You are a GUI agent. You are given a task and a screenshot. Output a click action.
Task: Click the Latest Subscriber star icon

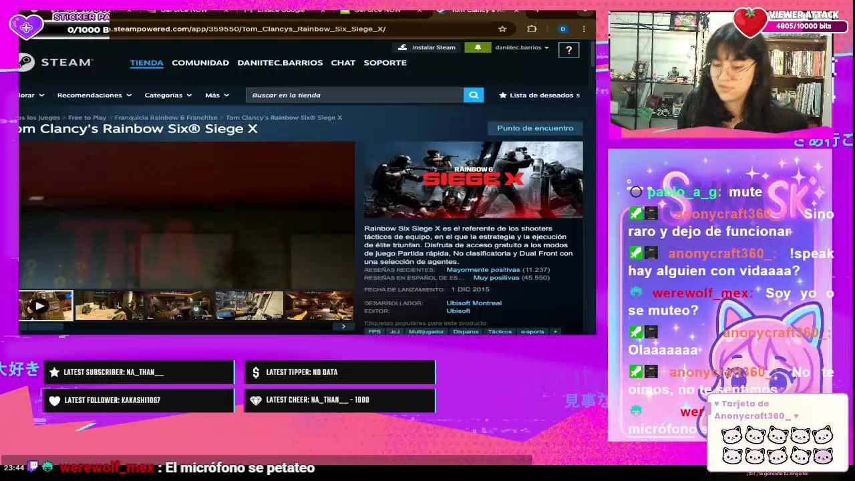tap(55, 372)
